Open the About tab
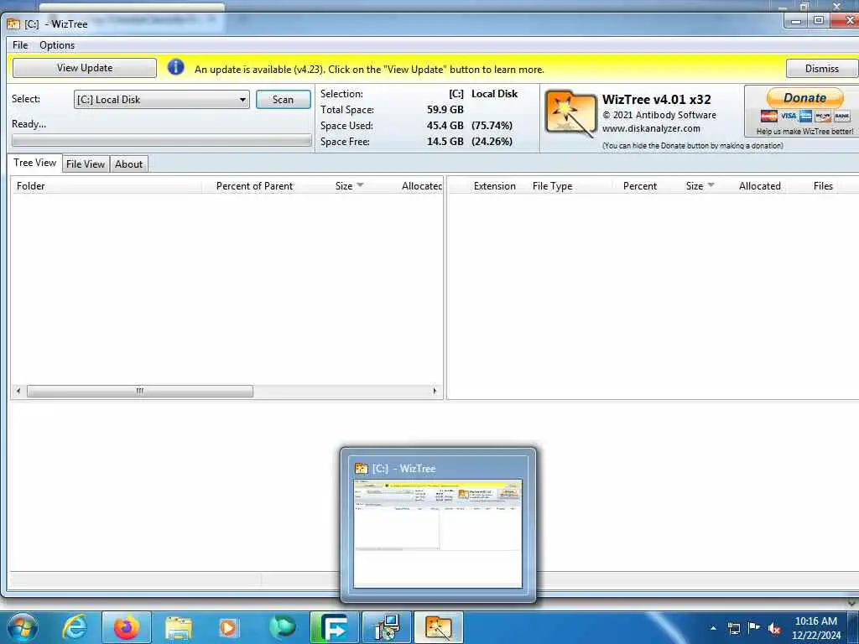The height and width of the screenshot is (644, 859). tap(128, 164)
